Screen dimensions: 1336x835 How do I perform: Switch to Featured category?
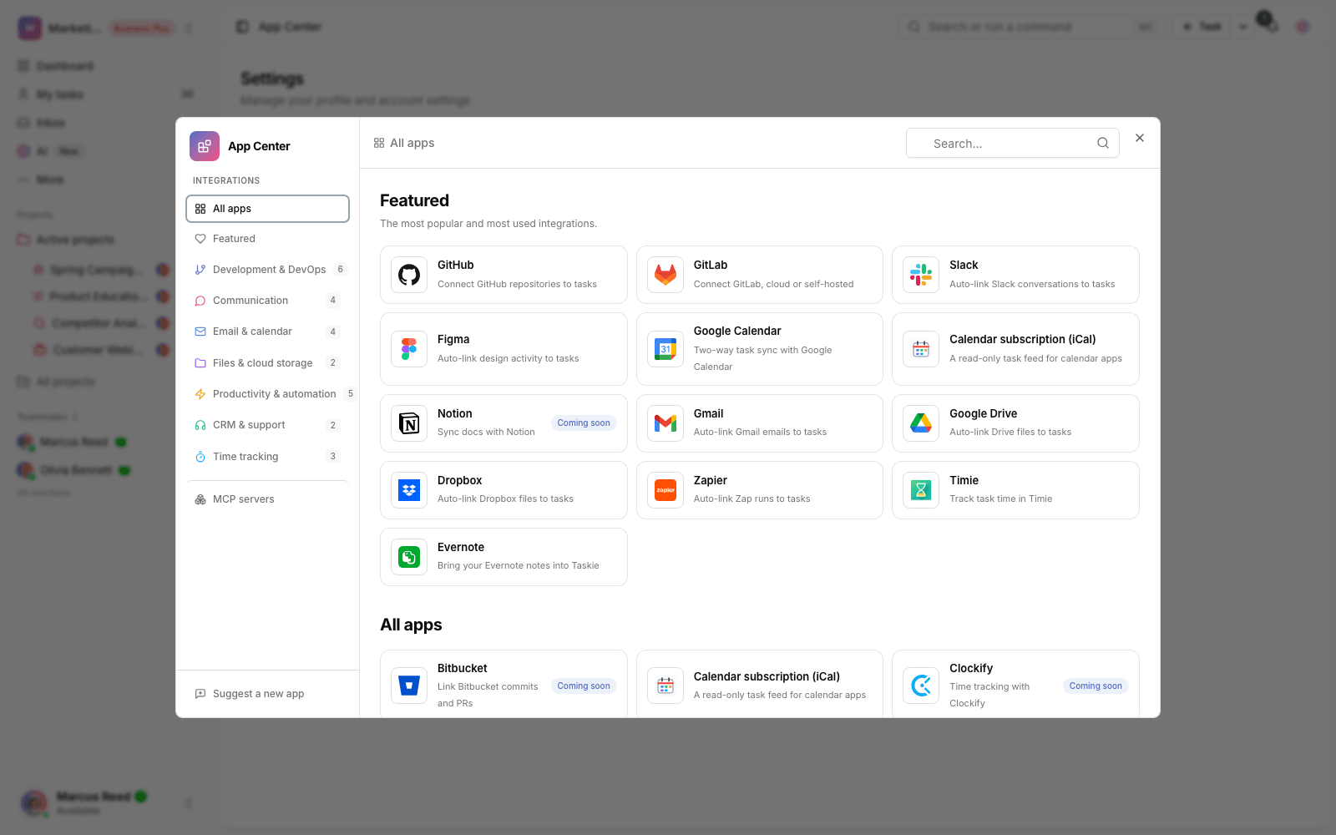coord(267,239)
